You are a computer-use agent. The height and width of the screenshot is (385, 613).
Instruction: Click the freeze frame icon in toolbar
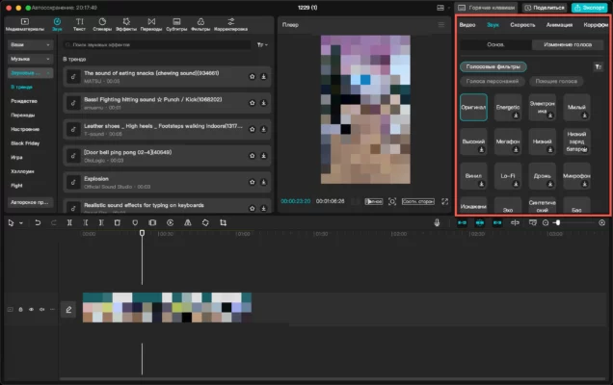click(x=152, y=222)
